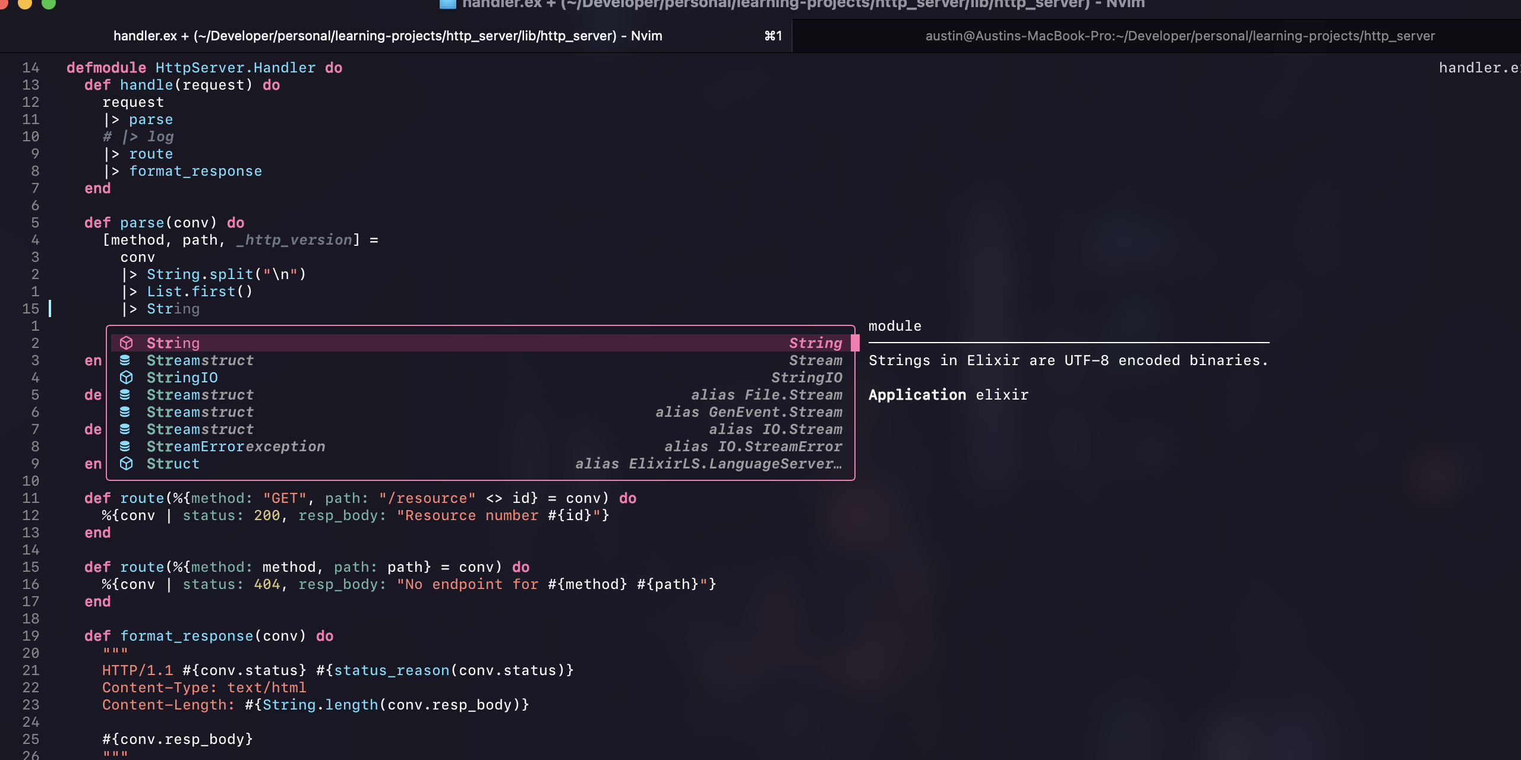Switch to the austin@Austins-MacBook-Pro terminal tab
Viewport: 1521px width, 760px height.
click(x=1156, y=36)
